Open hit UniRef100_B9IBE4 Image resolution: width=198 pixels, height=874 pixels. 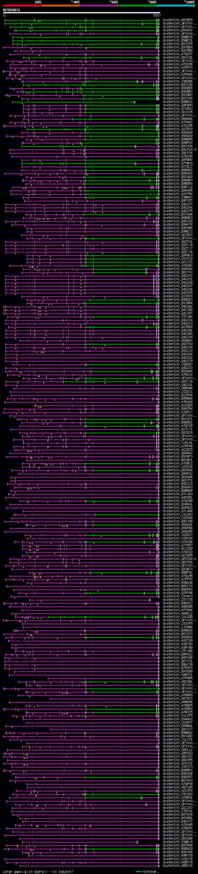178,47
